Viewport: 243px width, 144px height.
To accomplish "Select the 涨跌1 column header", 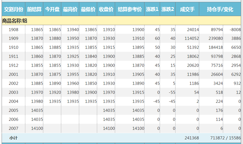I will tap(152, 9).
